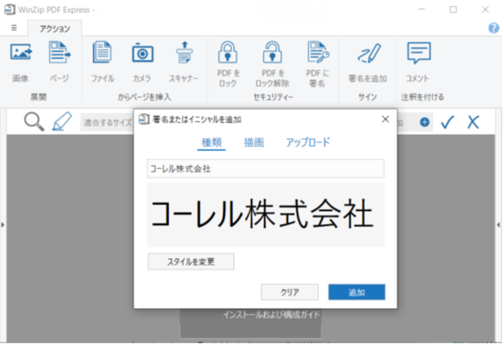This screenshot has width=503, height=344.
Task: Click 署名を追加 add signature icon
Action: [368, 53]
